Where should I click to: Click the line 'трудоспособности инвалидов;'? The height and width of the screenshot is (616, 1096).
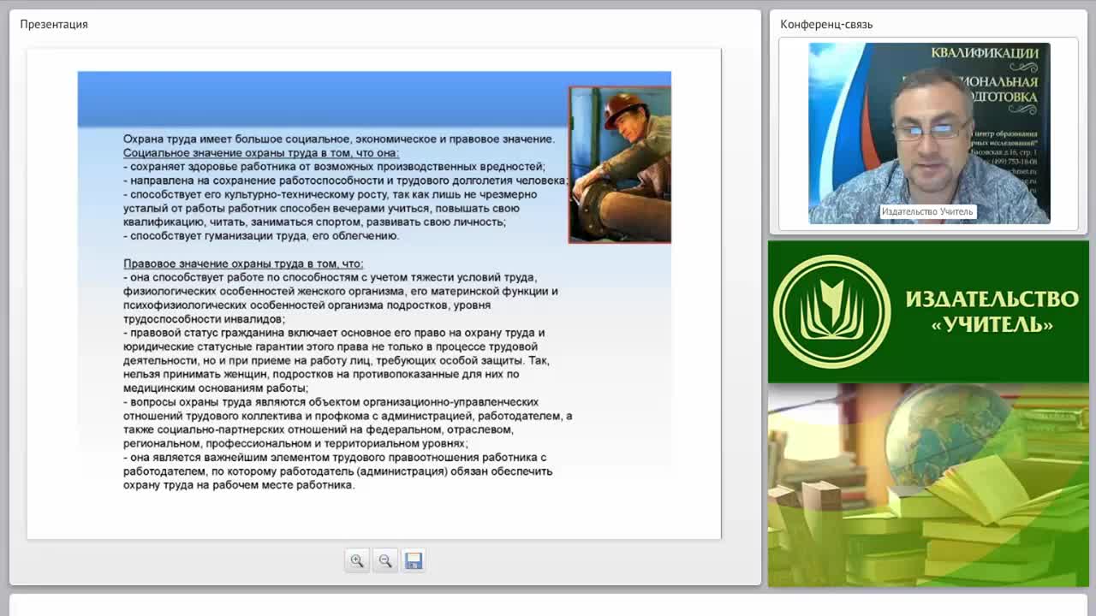tap(205, 319)
